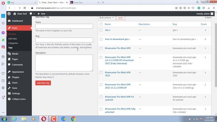The width and height of the screenshot is (217, 122).
Task: Toggle the select-all tags checkbox
Action: [101, 24]
